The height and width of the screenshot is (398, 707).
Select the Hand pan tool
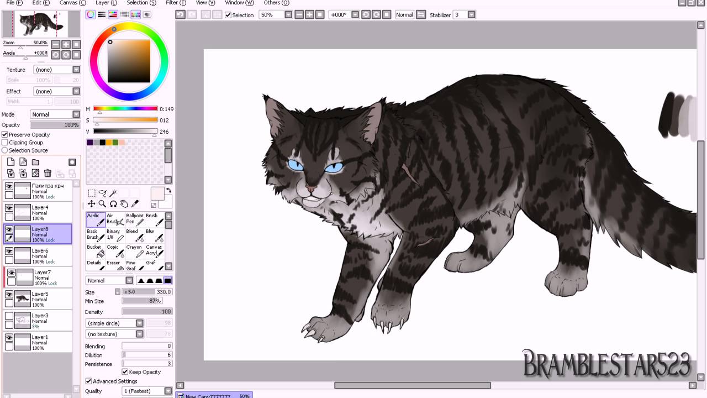(x=124, y=204)
